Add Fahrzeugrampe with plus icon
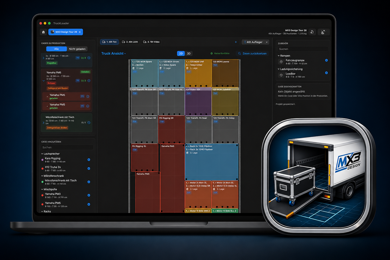The image size is (390, 260). pos(326,60)
